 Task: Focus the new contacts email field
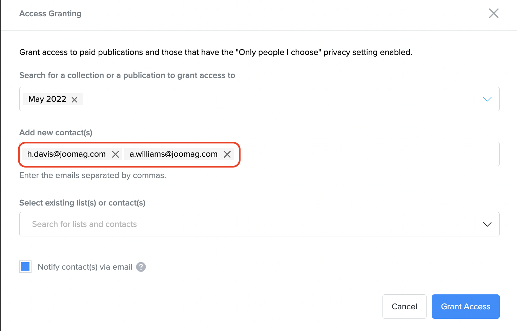[x=366, y=154]
